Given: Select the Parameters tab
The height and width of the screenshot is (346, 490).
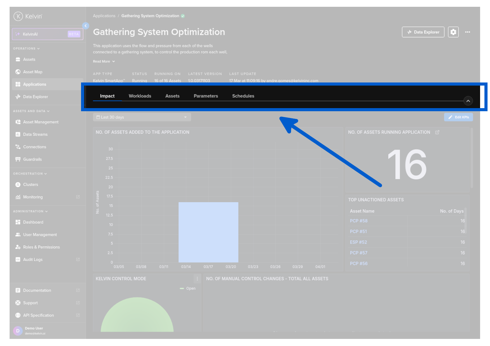Looking at the screenshot, I should 206,96.
